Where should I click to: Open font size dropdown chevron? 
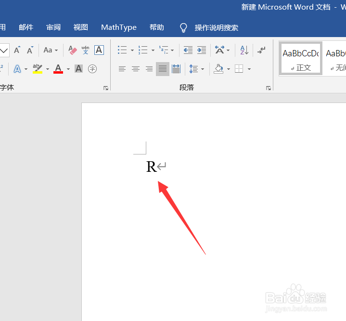pos(4,51)
